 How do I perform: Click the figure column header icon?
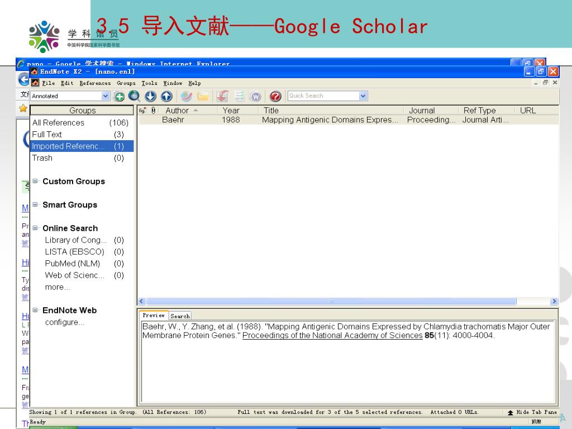point(142,110)
